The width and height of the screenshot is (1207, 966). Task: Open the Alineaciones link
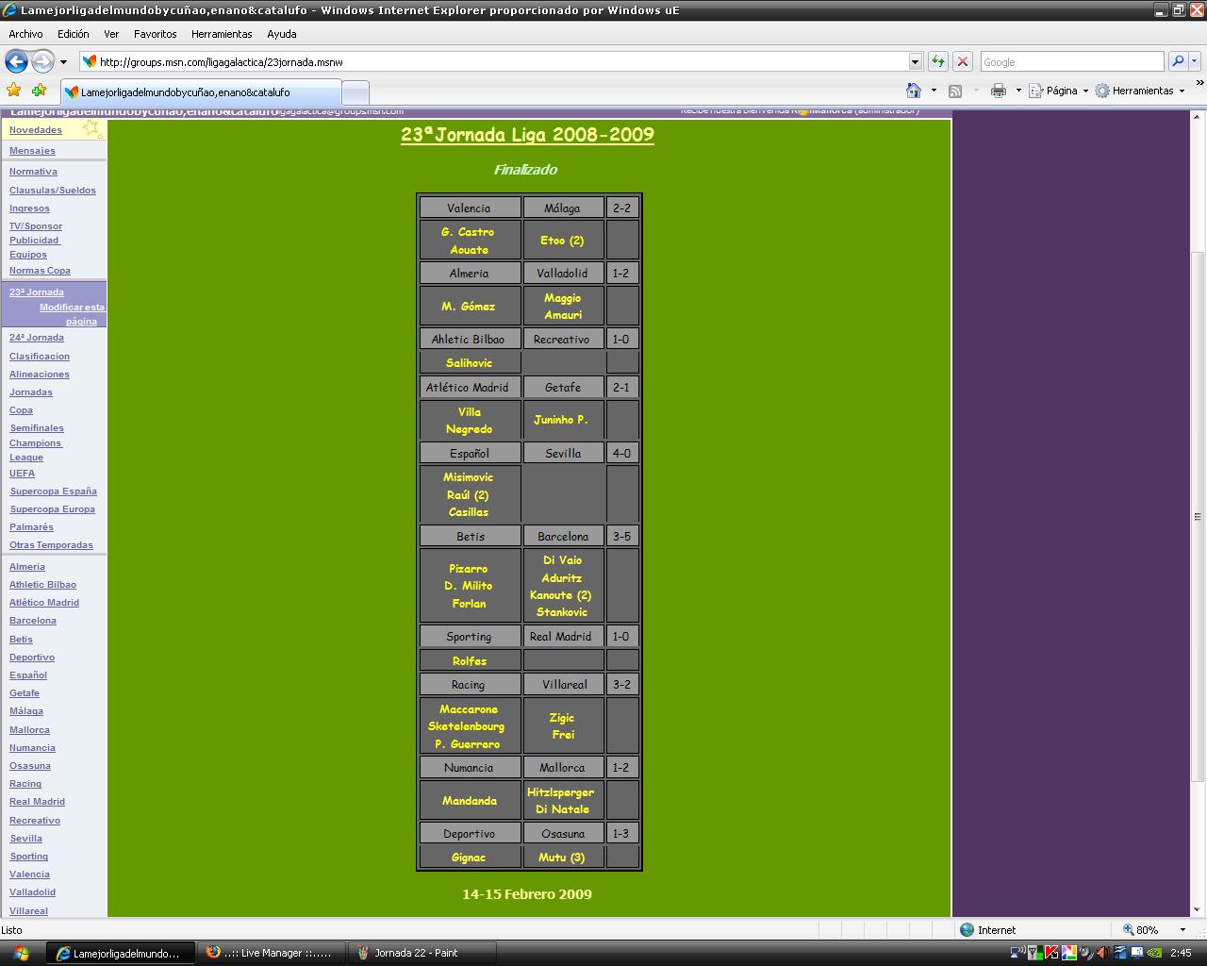39,375
